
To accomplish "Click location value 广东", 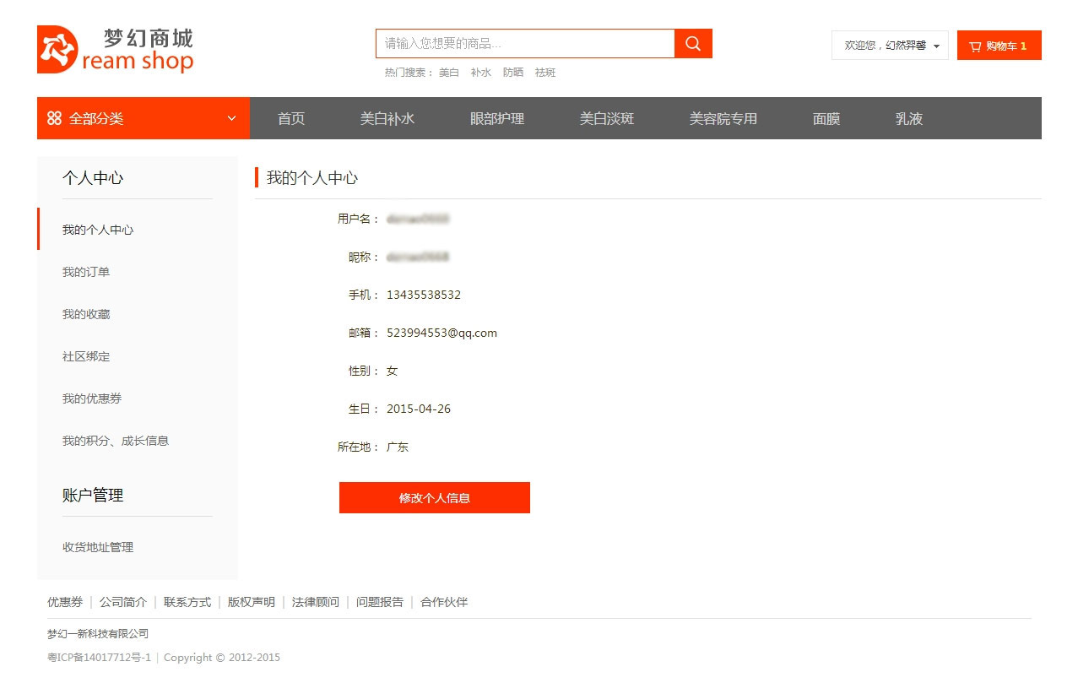I will (398, 447).
